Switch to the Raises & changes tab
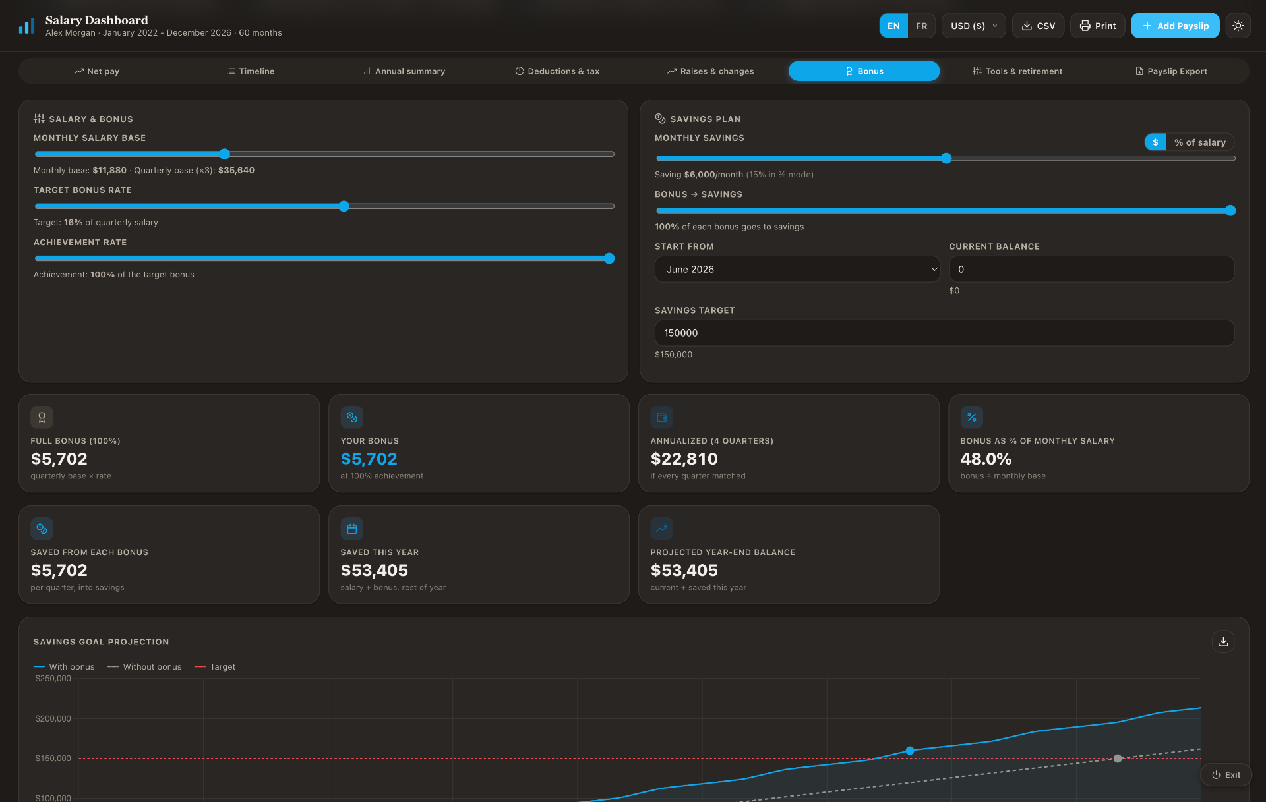 (710, 71)
